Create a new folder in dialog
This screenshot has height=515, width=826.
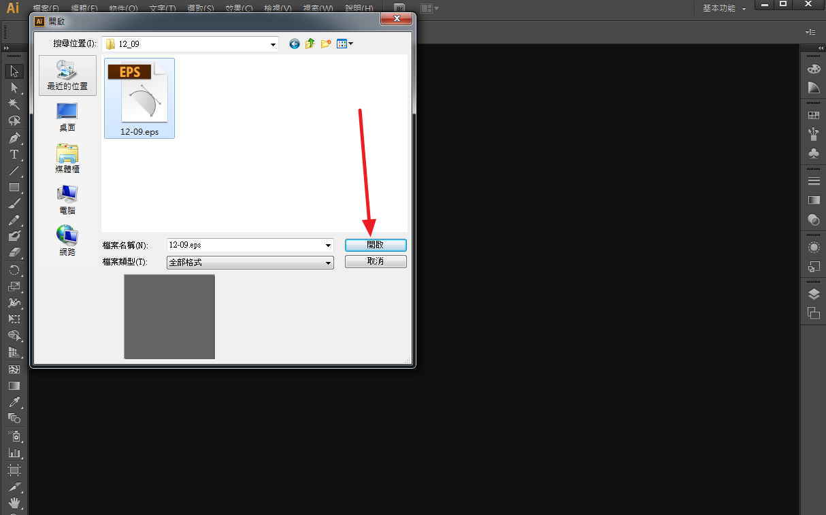tap(326, 44)
